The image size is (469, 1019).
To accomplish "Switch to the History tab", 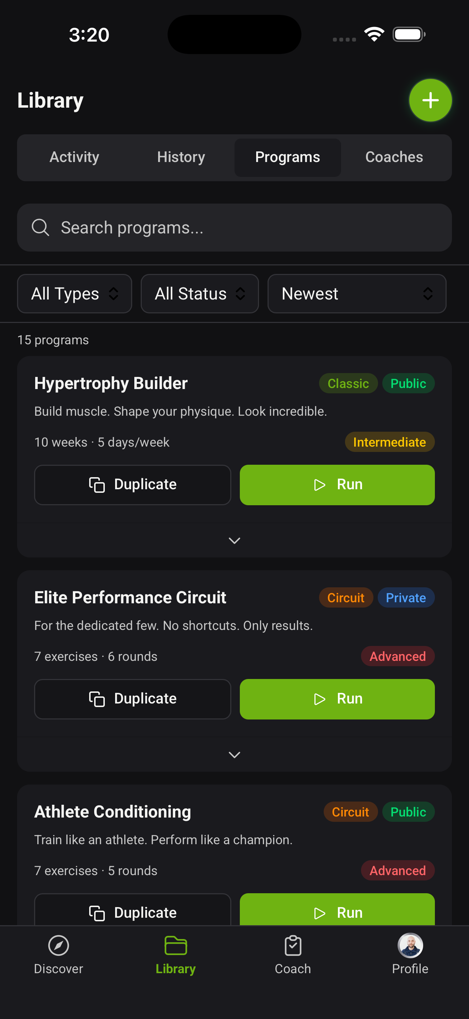I will tap(181, 157).
